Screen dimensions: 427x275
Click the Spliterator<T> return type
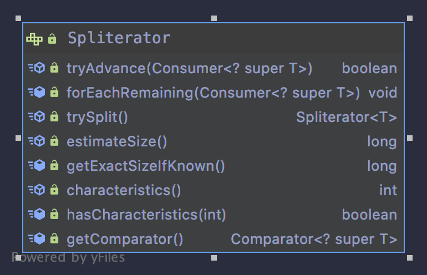347,118
